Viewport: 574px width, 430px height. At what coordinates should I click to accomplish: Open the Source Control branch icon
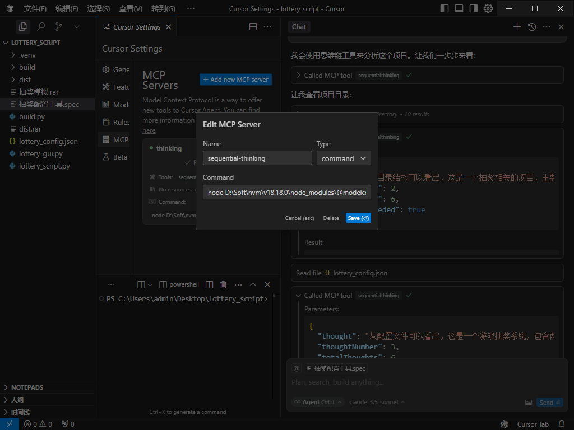point(58,27)
